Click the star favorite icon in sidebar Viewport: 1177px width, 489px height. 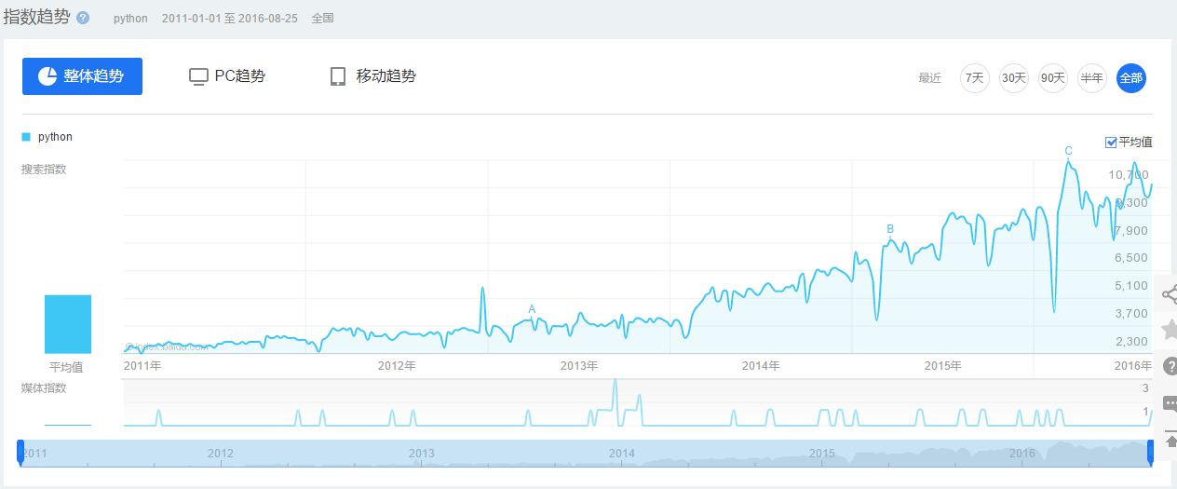click(1170, 329)
